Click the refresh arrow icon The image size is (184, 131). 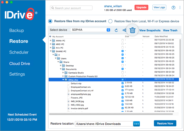(116, 30)
